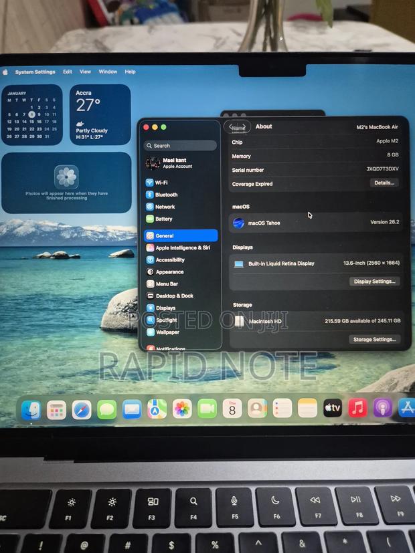Open Help menu in menu bar
The width and height of the screenshot is (415, 553).
131,72
